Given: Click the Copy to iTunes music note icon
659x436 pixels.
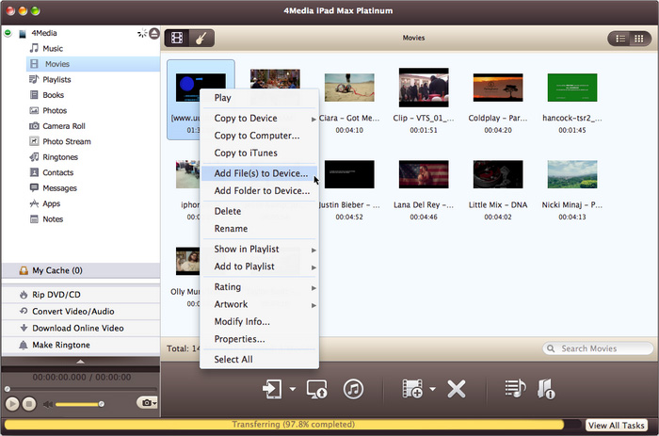Looking at the screenshot, I should [353, 388].
